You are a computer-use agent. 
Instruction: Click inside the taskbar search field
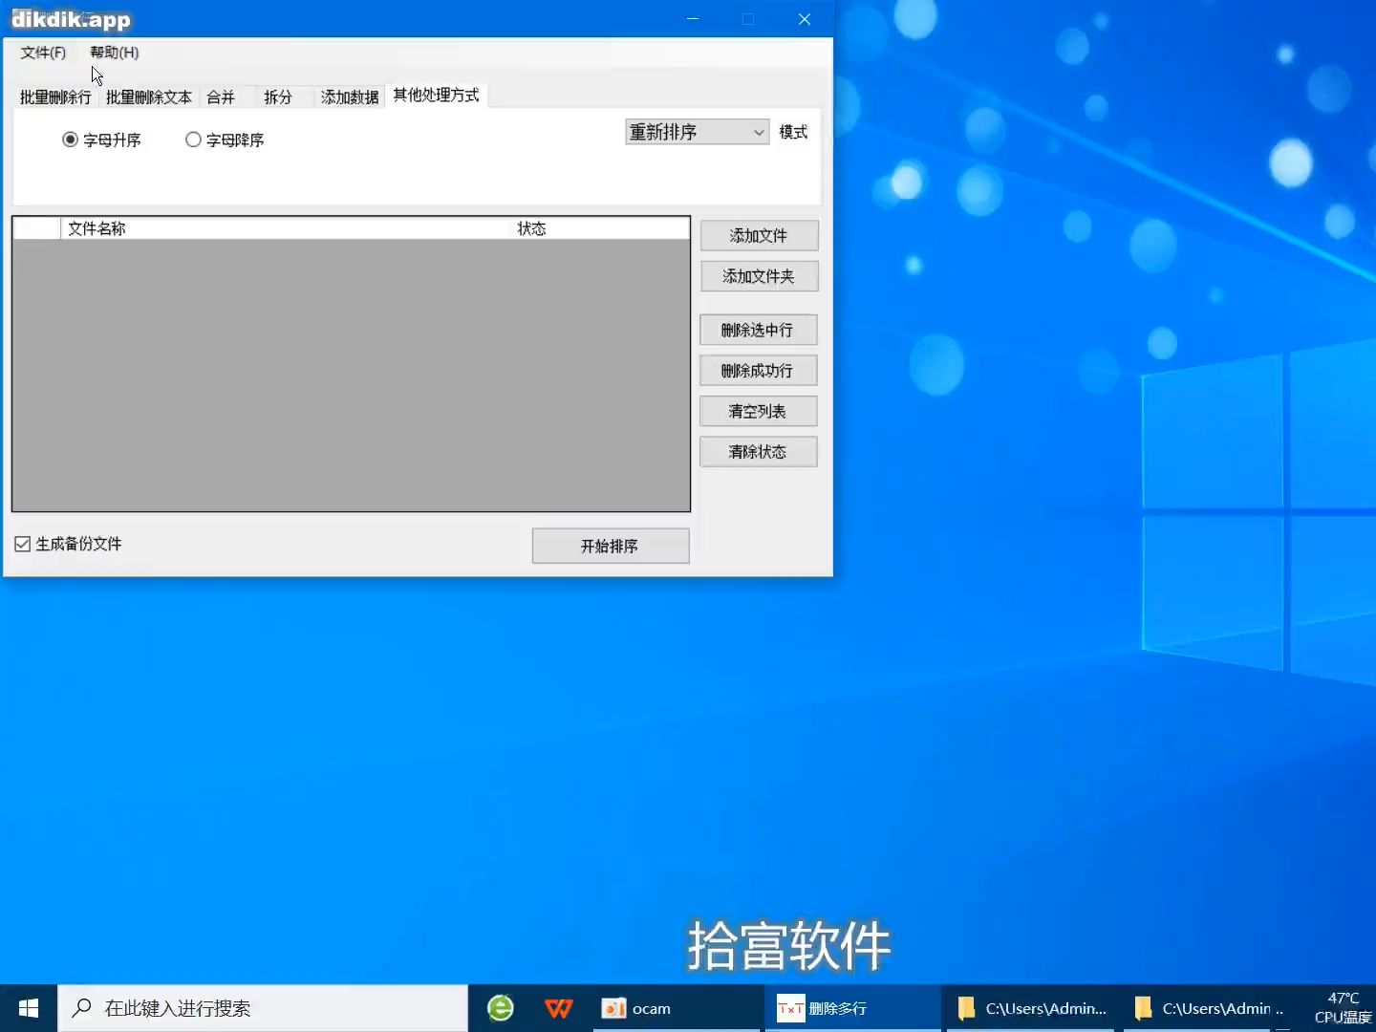(x=258, y=1008)
